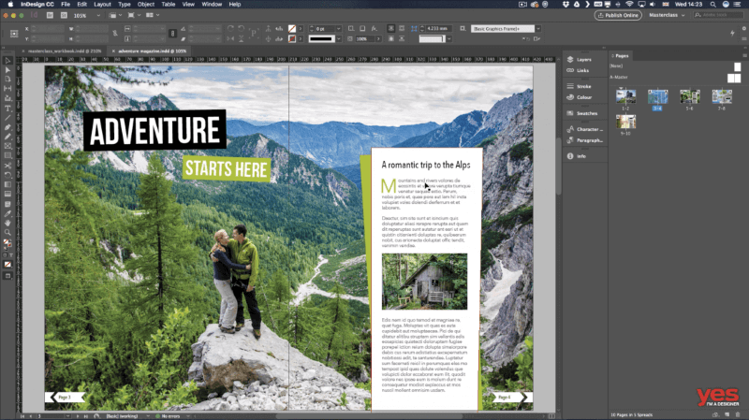
Task: Open the Layers panel
Action: [x=582, y=60]
